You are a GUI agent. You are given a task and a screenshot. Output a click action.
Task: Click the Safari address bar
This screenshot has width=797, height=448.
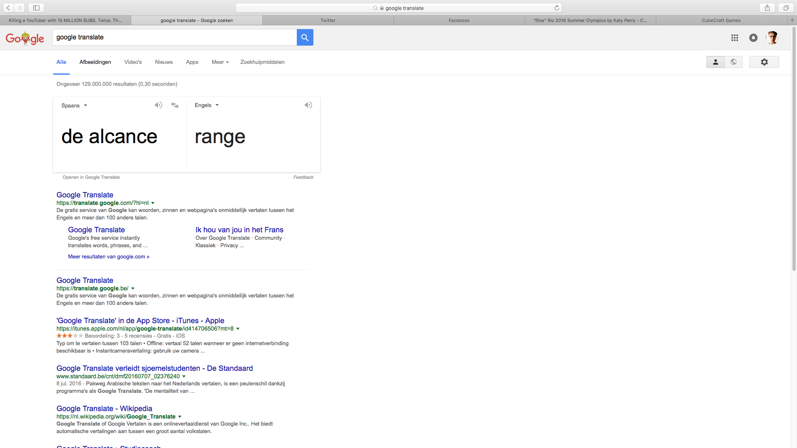(398, 8)
